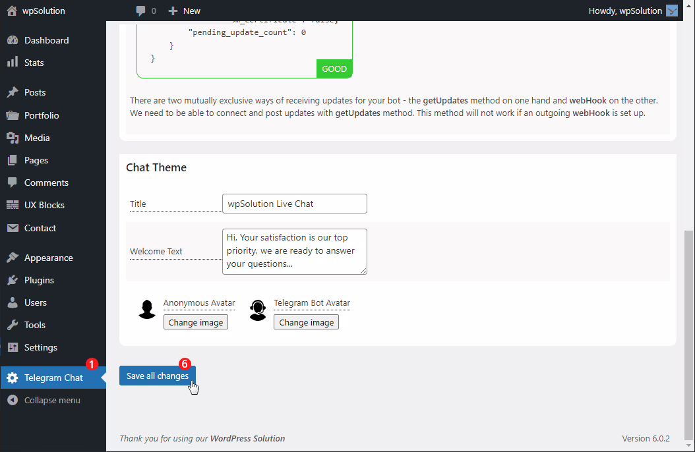Change image for Anonymous Avatar
The height and width of the screenshot is (452, 695).
click(x=196, y=322)
